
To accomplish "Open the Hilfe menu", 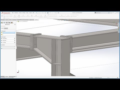I will pos(33,13).
